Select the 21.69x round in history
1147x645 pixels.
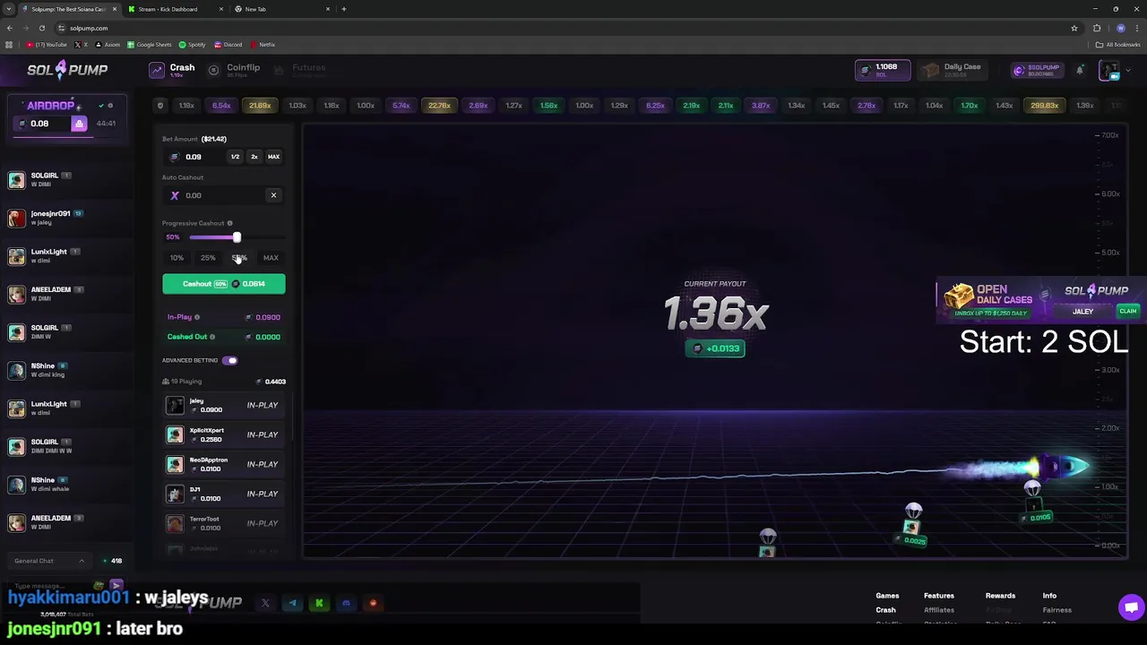coord(260,106)
